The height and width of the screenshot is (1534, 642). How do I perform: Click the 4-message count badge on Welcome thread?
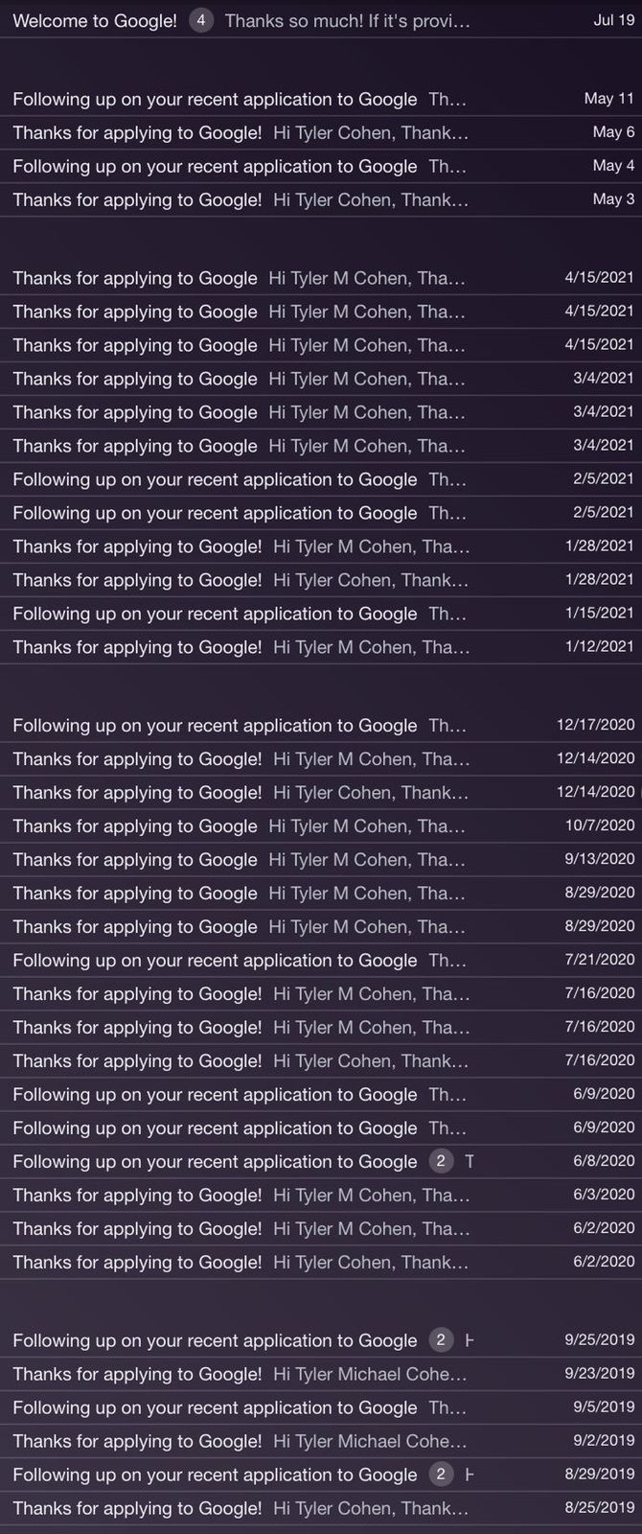[x=200, y=20]
